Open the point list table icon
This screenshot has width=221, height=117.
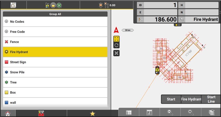[x=129, y=112]
